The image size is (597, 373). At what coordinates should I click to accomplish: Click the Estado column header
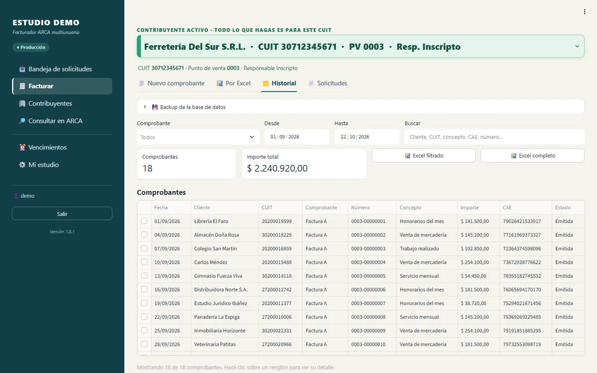pyautogui.click(x=568, y=207)
